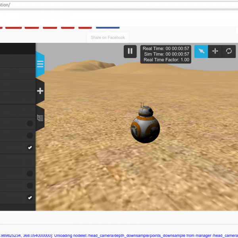Switch to the rotate mode tool
This screenshot has height=238, width=238.
tap(229, 52)
